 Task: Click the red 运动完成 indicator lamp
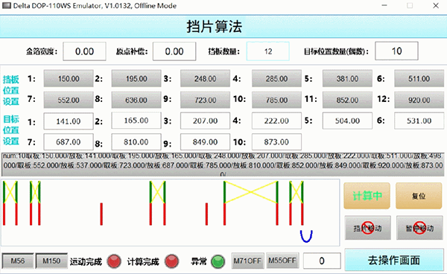(x=114, y=261)
